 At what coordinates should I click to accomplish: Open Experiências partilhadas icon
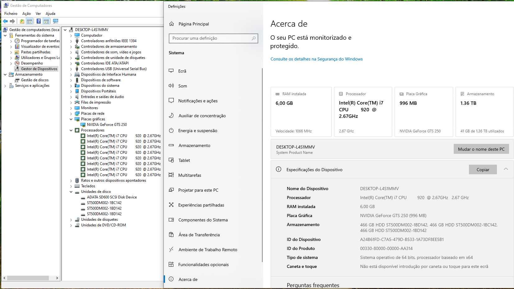[x=171, y=205]
